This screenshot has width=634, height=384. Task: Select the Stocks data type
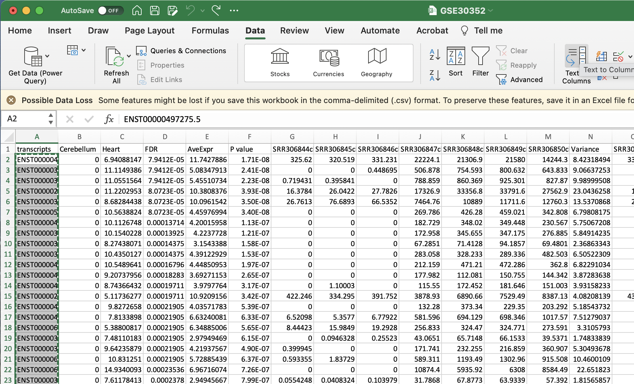click(280, 63)
